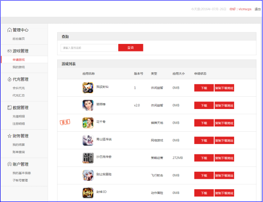Click the game name 青山狐传说

click(104, 139)
